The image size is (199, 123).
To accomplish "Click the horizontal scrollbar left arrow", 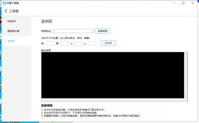I will coord(43,100).
